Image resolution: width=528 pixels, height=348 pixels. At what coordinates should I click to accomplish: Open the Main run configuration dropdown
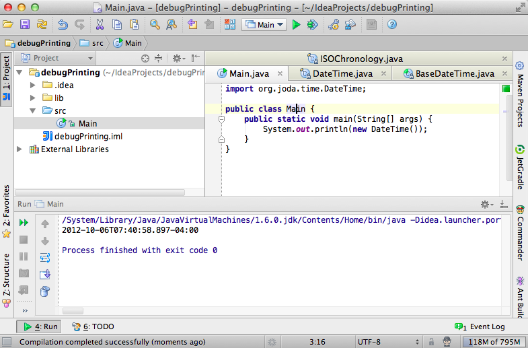coord(264,25)
